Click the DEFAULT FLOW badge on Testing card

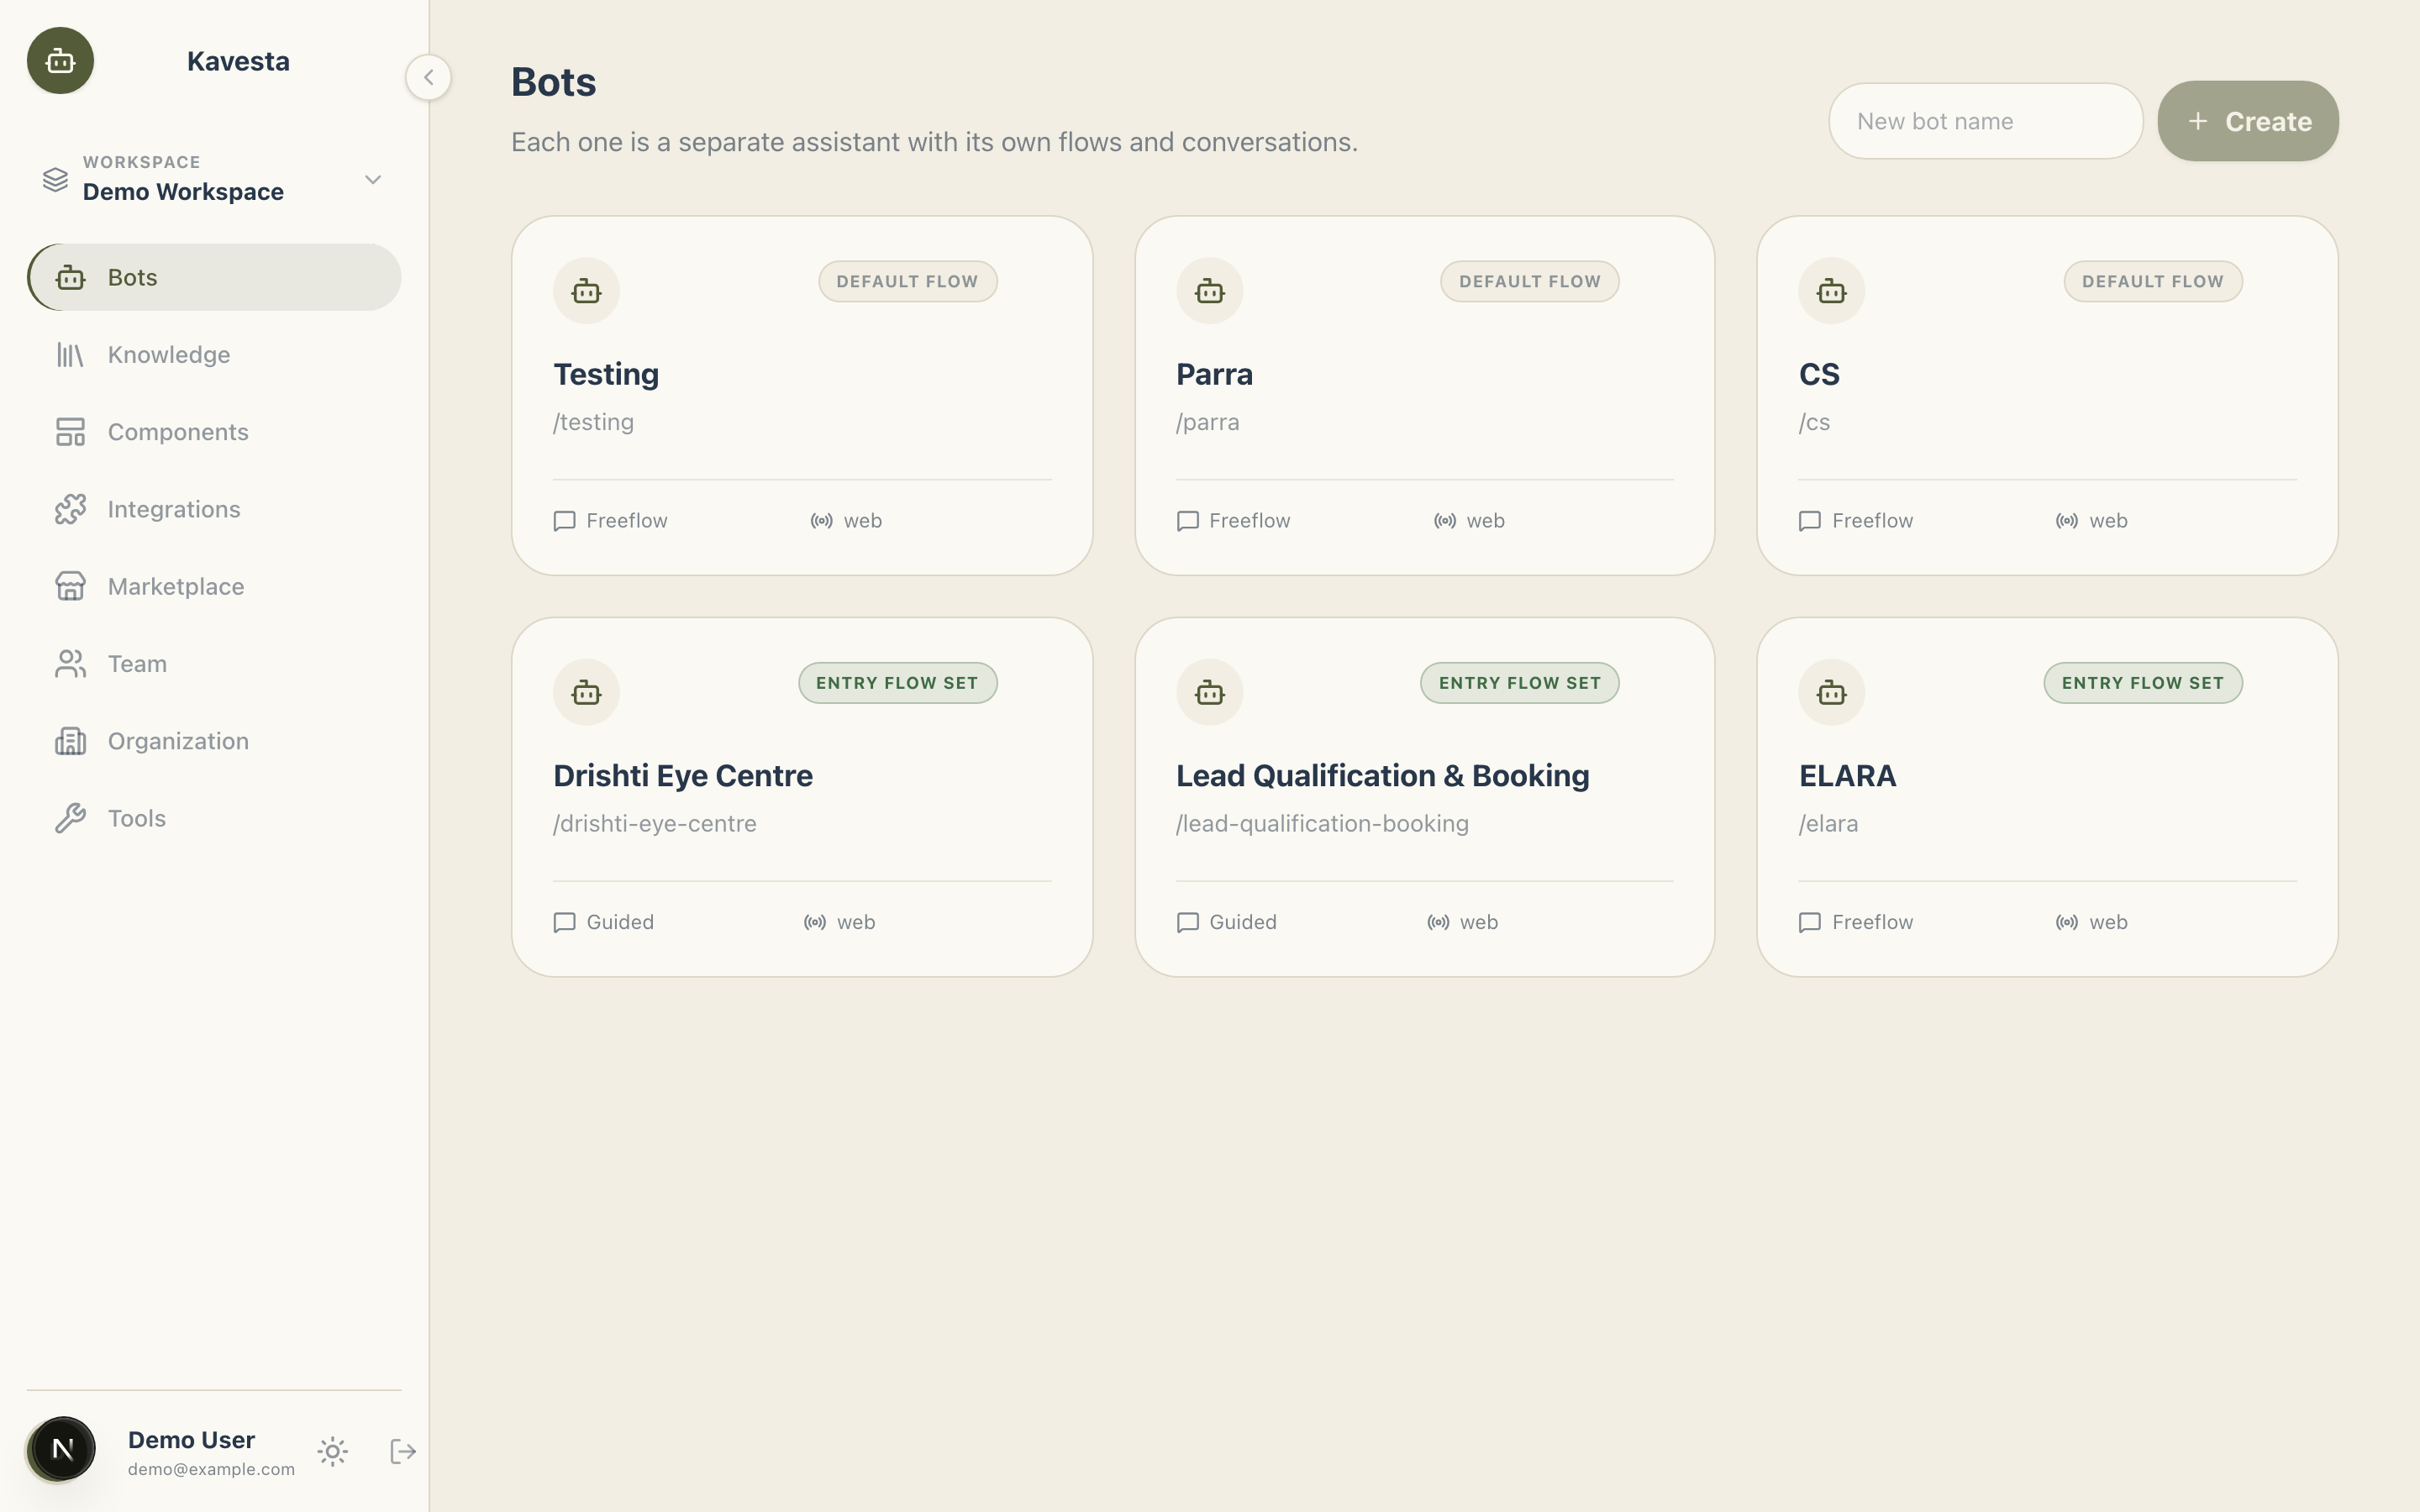coord(907,282)
